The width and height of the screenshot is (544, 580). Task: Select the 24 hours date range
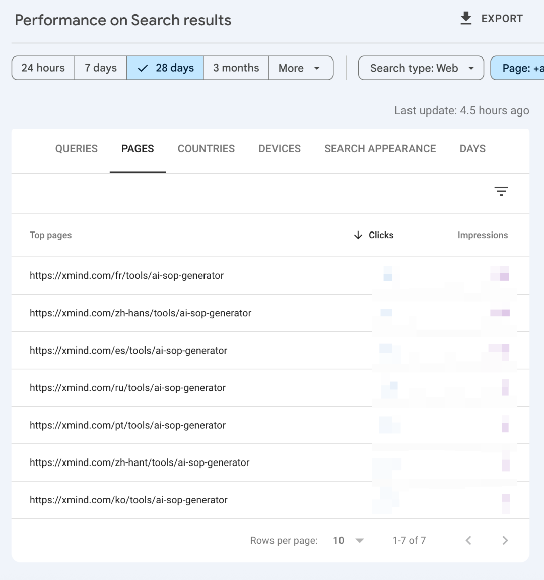pos(43,68)
